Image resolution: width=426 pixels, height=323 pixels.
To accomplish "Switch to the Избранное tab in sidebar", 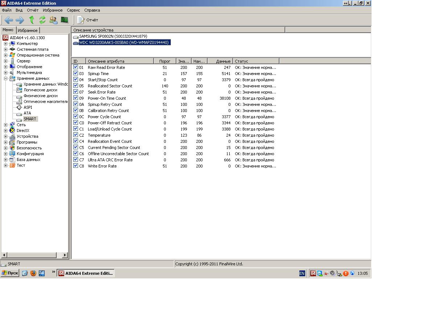I will click(x=28, y=30).
